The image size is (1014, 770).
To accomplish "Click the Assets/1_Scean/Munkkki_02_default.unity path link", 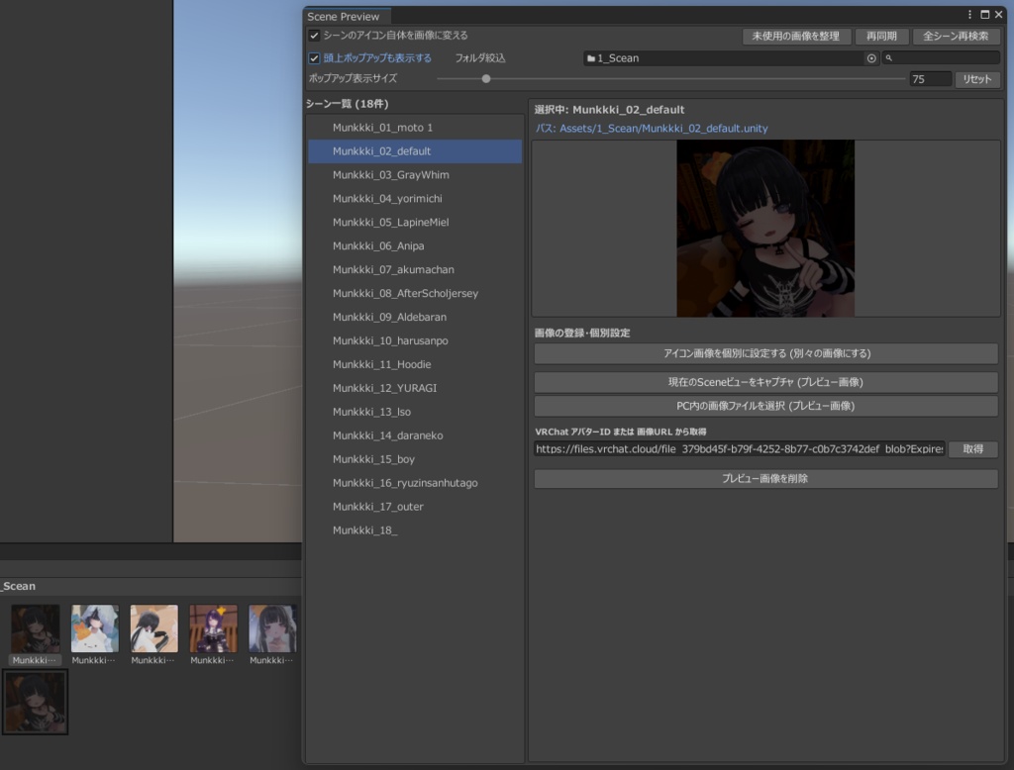I will 663,129.
